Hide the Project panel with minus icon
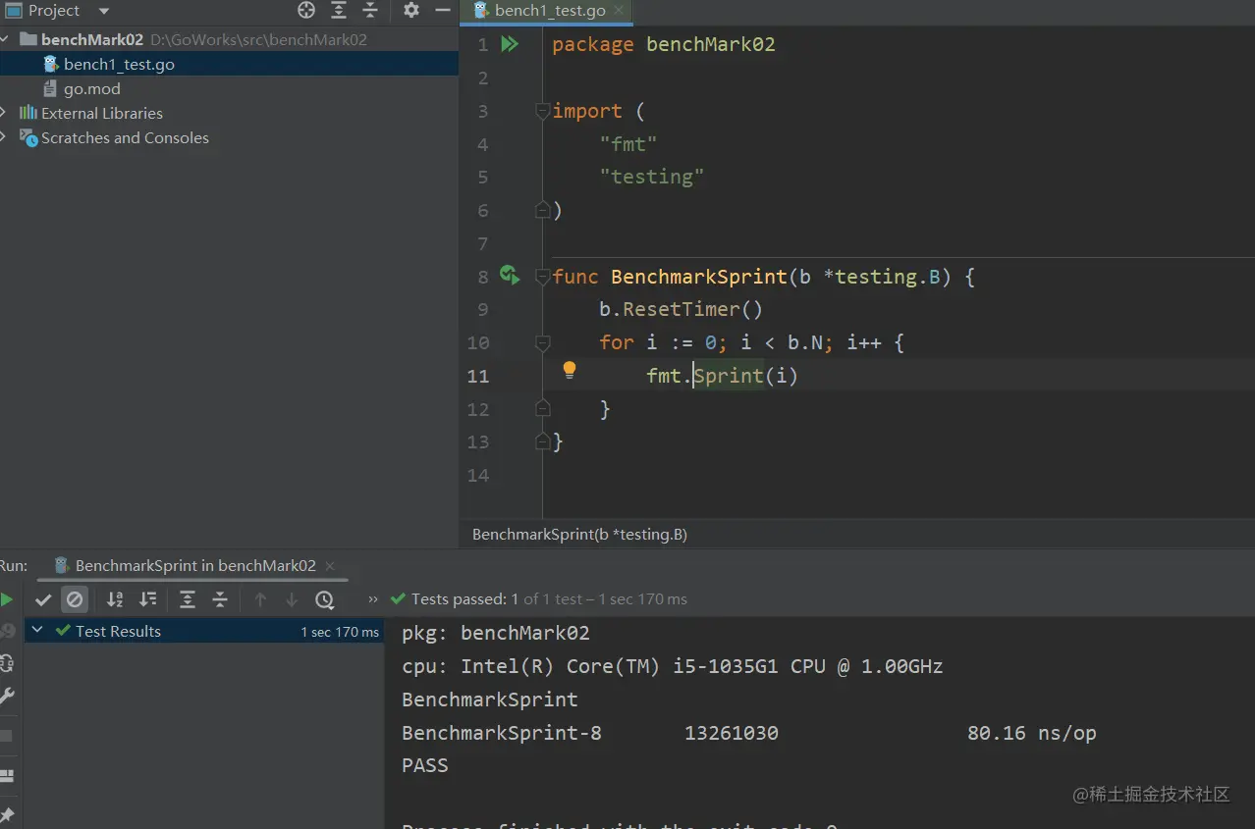The width and height of the screenshot is (1255, 829). pyautogui.click(x=443, y=11)
